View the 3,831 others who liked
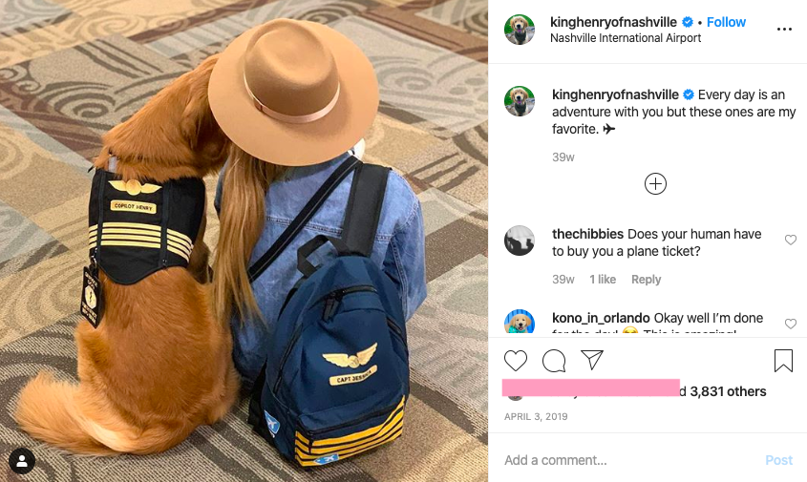 (x=728, y=391)
